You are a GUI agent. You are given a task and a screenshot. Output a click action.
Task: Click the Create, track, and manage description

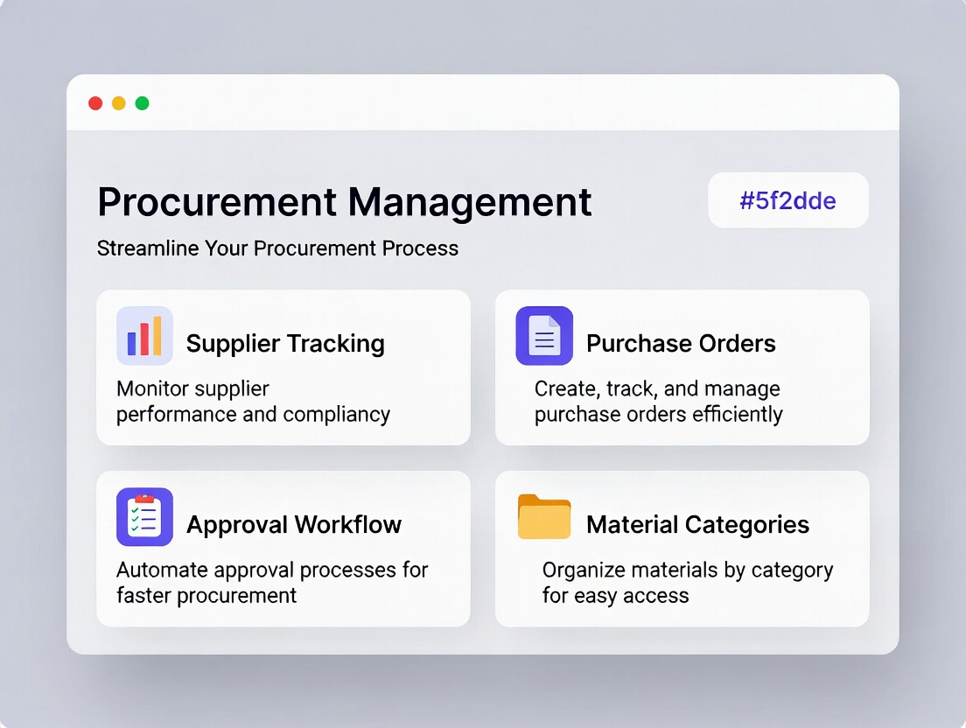coord(658,402)
